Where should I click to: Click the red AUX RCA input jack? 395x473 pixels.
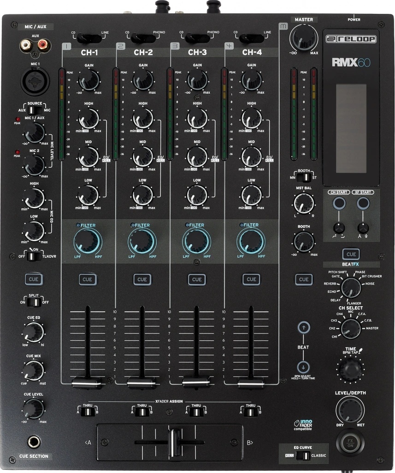pyautogui.click(x=43, y=46)
